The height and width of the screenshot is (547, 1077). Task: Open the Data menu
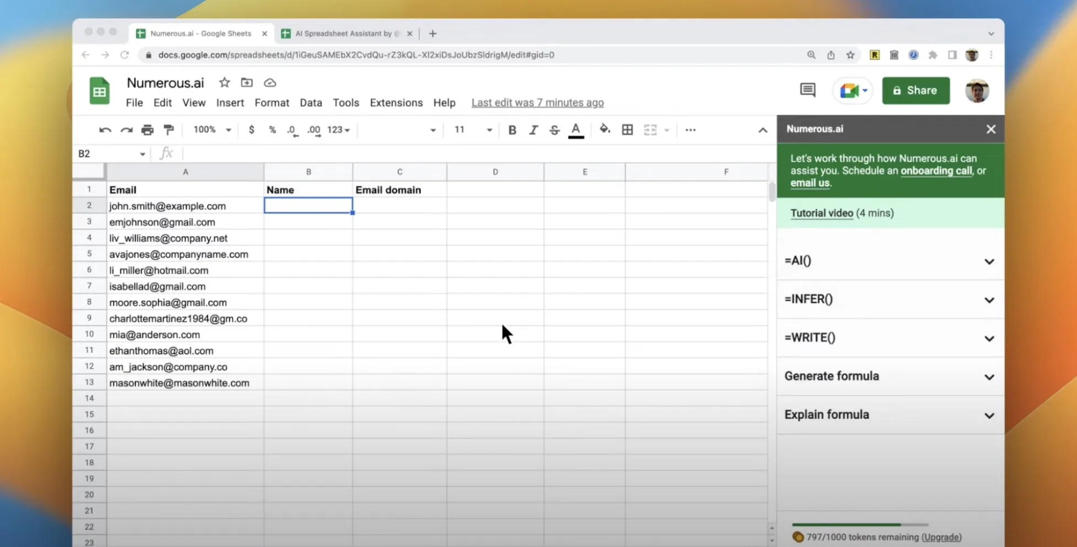tap(311, 103)
